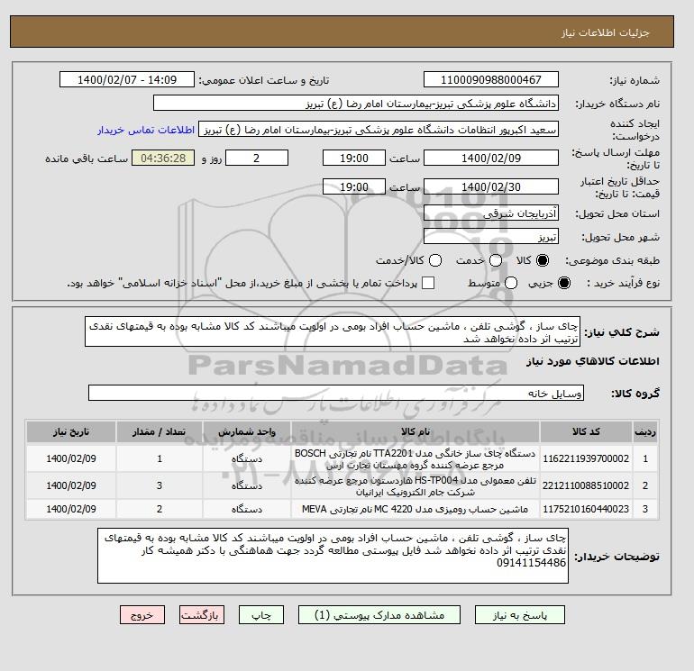This screenshot has width=694, height=671.
Task: Click phone number 09141154486 in buyer notes
Action: (x=531, y=563)
